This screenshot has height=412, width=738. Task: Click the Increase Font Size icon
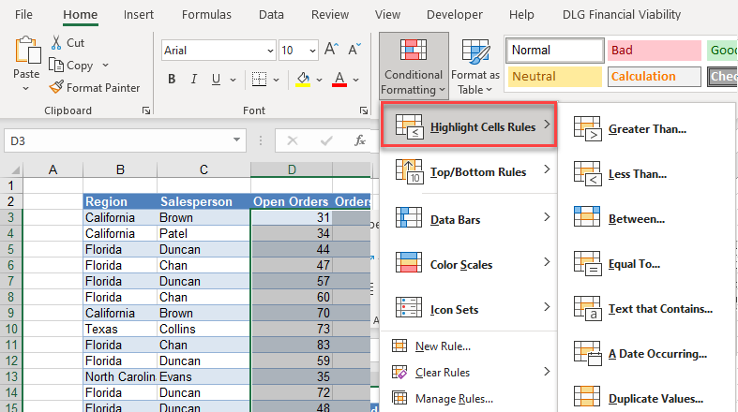click(331, 51)
